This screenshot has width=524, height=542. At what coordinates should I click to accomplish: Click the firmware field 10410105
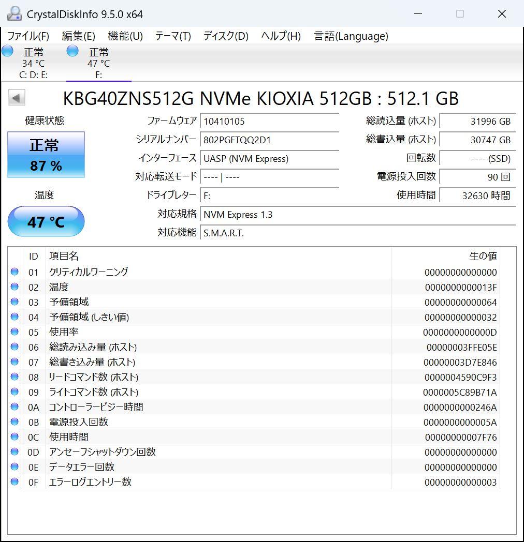[269, 122]
